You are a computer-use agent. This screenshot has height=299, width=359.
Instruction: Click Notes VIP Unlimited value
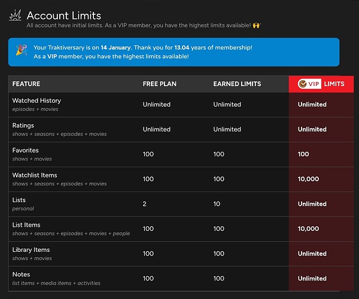312,279
